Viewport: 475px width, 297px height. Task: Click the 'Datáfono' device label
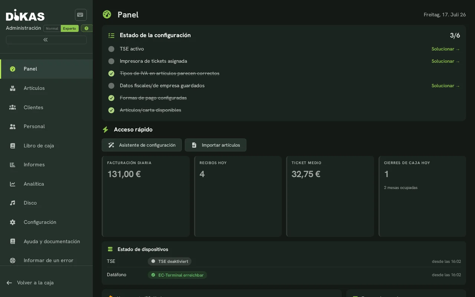coord(117,275)
